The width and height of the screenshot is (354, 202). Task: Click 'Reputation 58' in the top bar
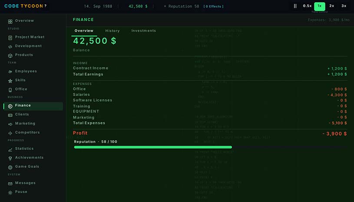[184, 7]
